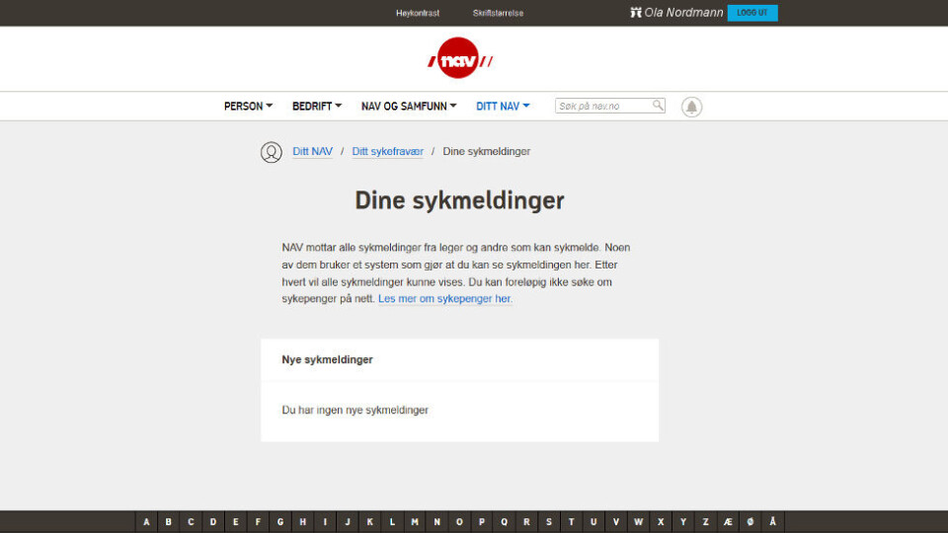Enable Høykontrast mode
Viewport: 948px width, 533px height.
[x=418, y=13]
